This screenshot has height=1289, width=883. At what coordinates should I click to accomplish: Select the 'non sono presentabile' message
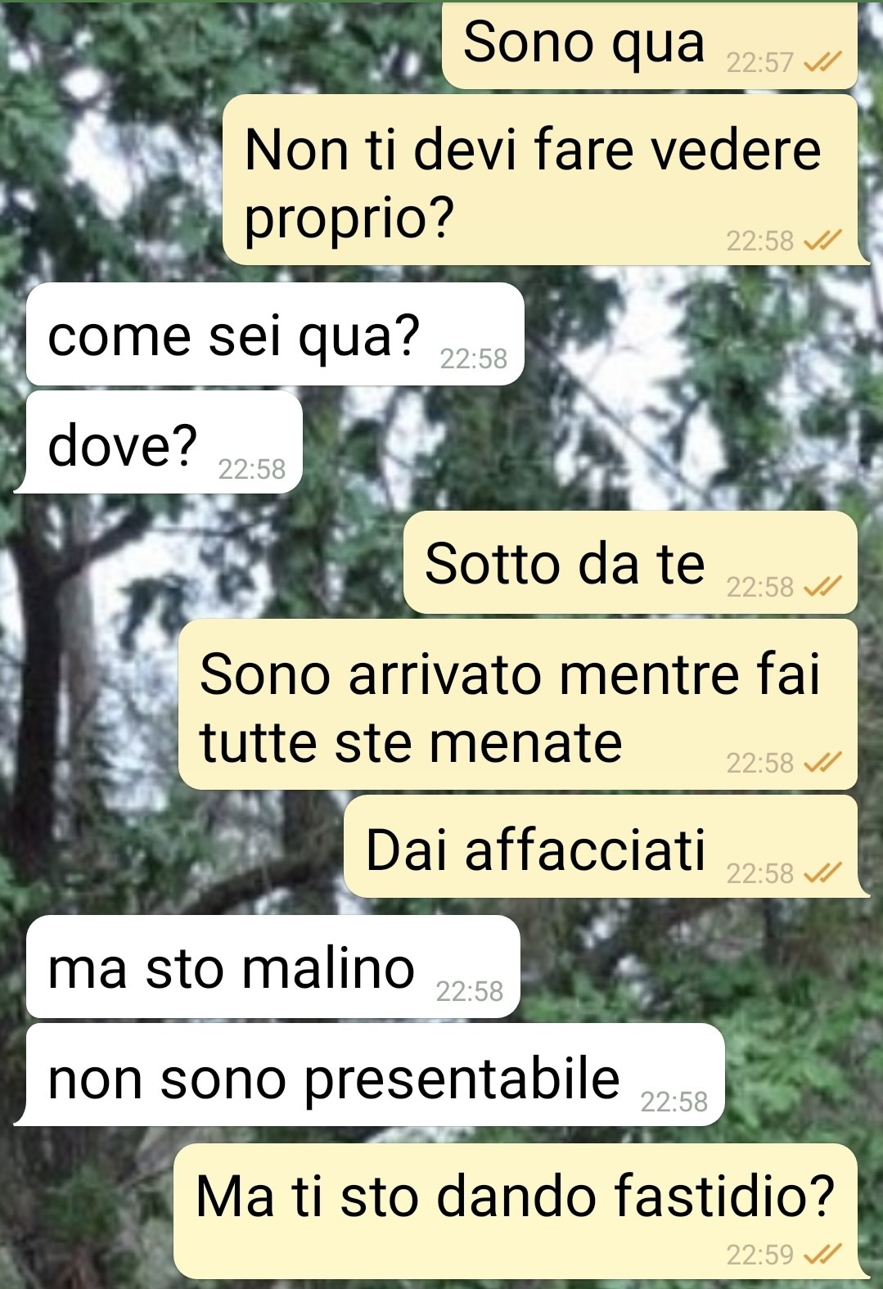[x=370, y=1075]
